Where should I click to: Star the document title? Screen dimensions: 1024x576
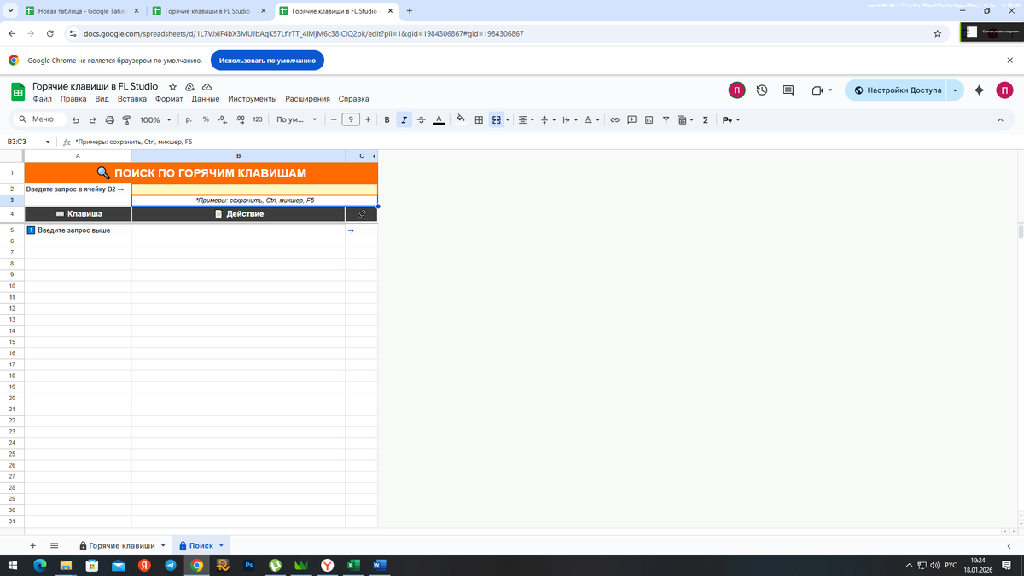click(x=172, y=87)
